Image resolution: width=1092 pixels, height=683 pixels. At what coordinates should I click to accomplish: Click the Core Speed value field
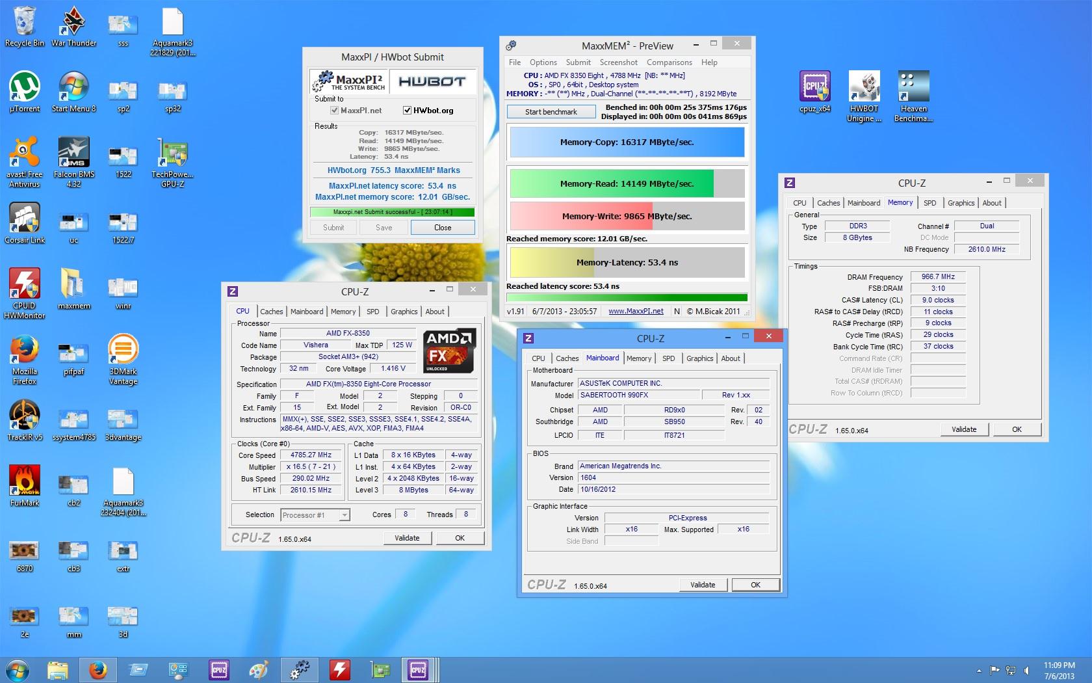(311, 455)
